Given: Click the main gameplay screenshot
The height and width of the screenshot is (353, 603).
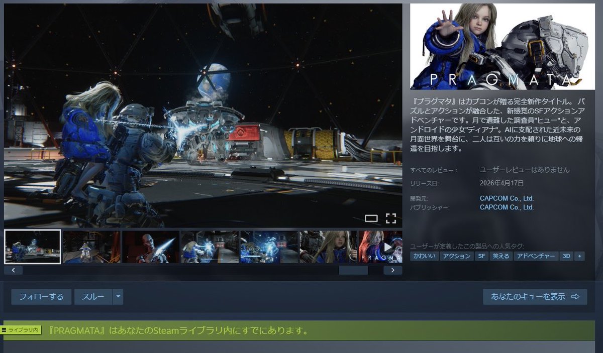Looking at the screenshot, I should pyautogui.click(x=203, y=115).
